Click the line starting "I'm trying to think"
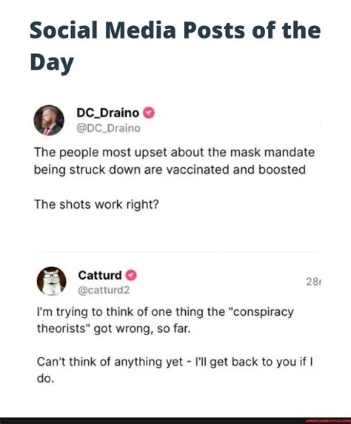The height and width of the screenshot is (424, 351). [x=165, y=312]
